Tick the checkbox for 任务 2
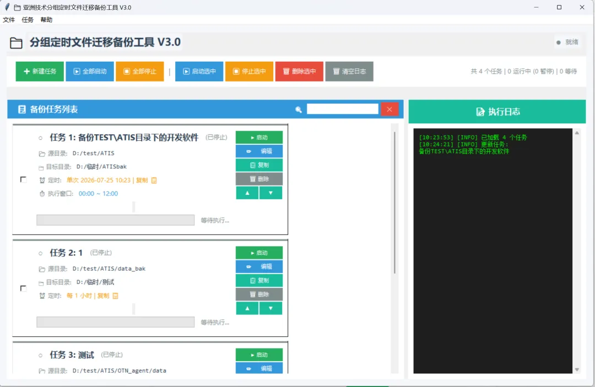 pyautogui.click(x=23, y=288)
